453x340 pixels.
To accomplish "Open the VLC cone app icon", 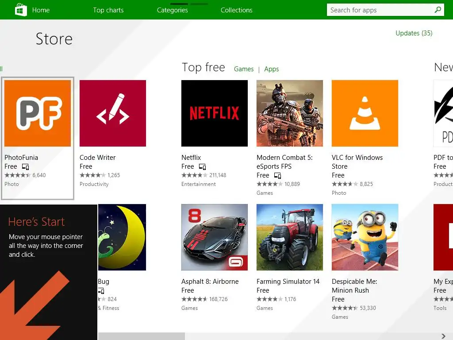I will pos(365,113).
